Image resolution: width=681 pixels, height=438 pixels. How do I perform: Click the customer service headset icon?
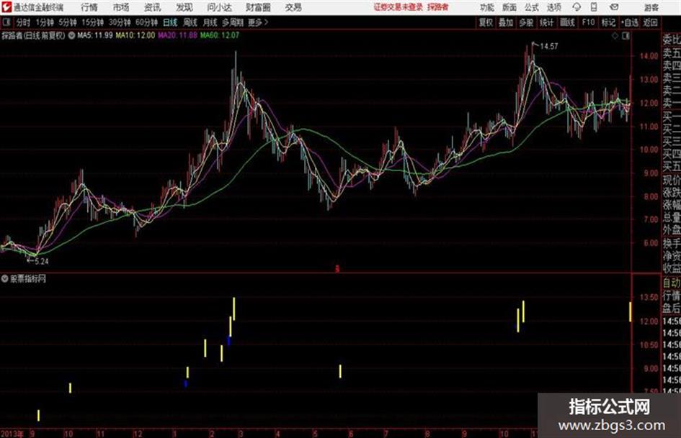577,7
